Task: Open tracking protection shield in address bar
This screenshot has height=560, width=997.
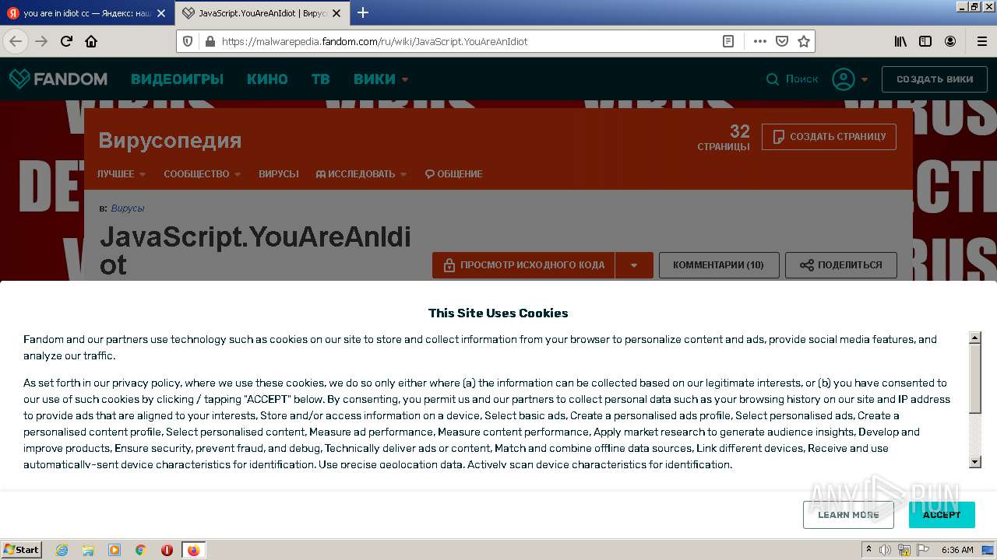Action: coord(188,41)
